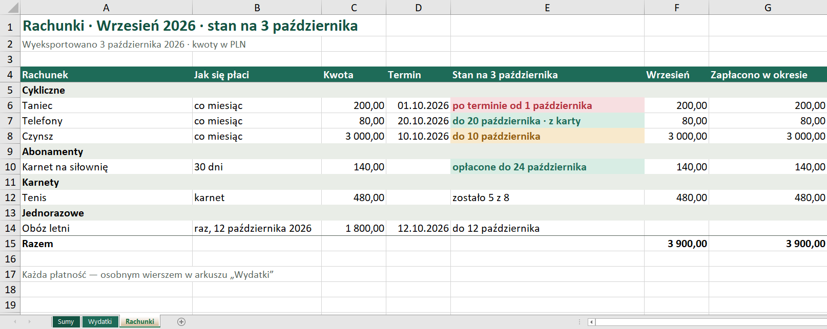Click orange 'do 10 października' status cell
The width and height of the screenshot is (827, 329).
click(x=547, y=136)
